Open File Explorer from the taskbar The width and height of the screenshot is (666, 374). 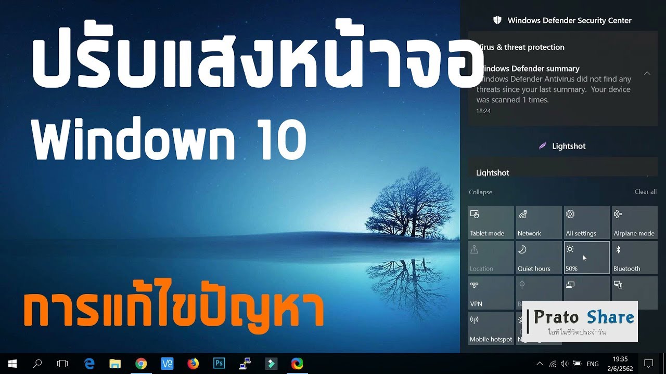(115, 364)
